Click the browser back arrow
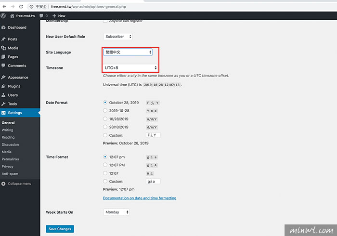The height and width of the screenshot is (236, 337). pyautogui.click(x=4, y=6)
